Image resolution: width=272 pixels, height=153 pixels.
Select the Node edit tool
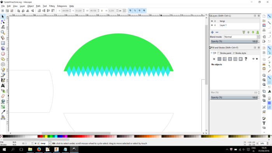pos(3,22)
